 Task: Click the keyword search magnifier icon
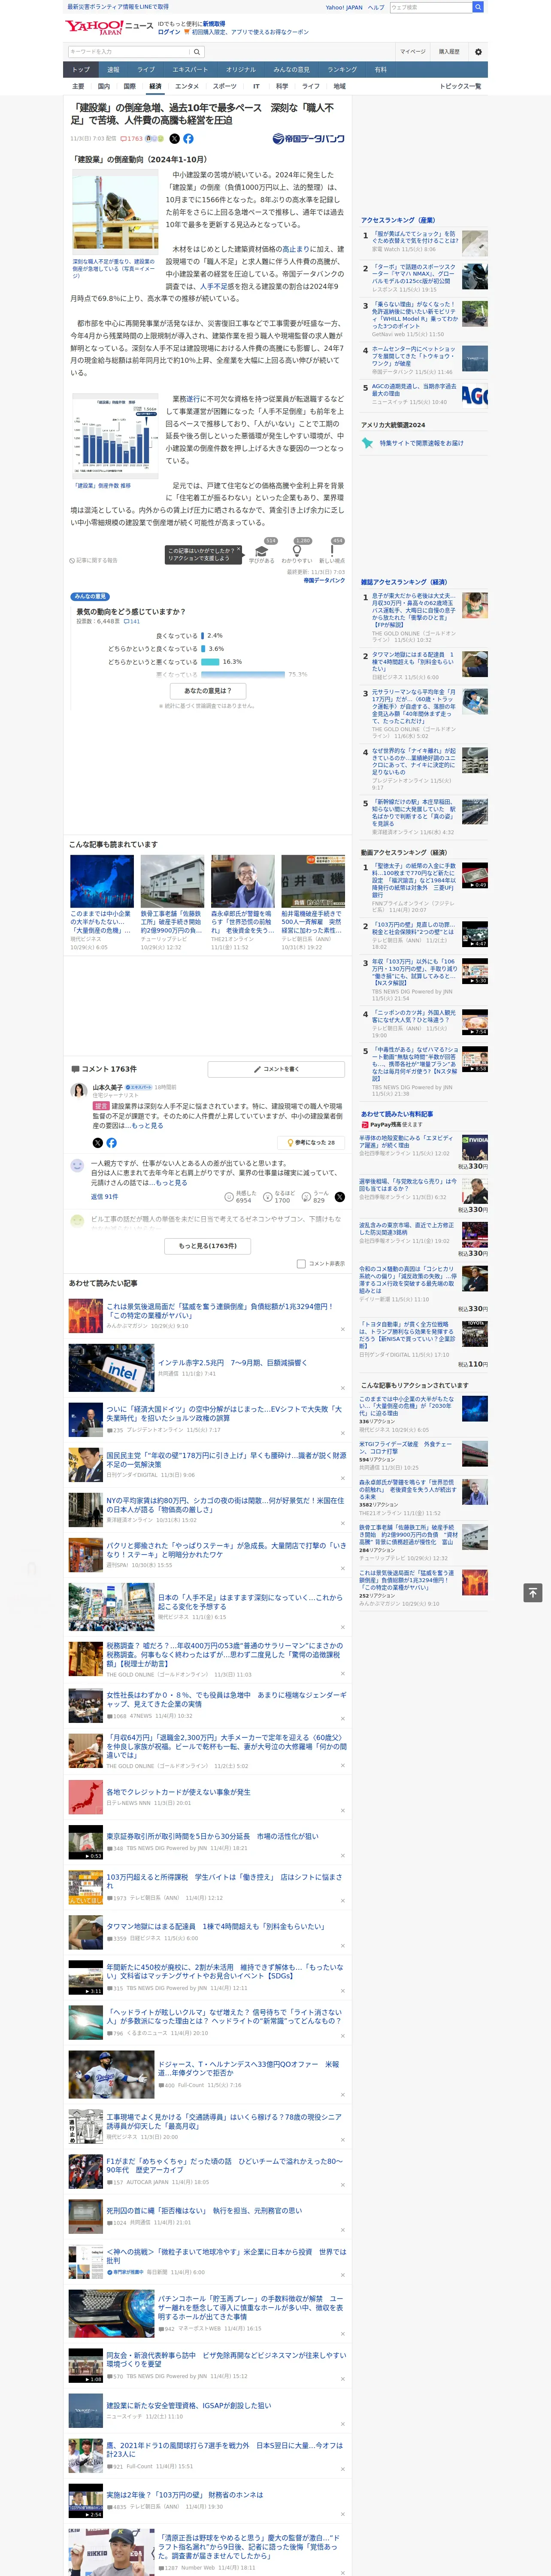coord(197,52)
